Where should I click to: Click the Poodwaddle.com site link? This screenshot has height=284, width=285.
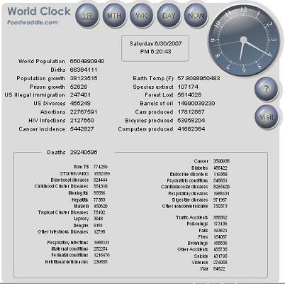(x=33, y=23)
